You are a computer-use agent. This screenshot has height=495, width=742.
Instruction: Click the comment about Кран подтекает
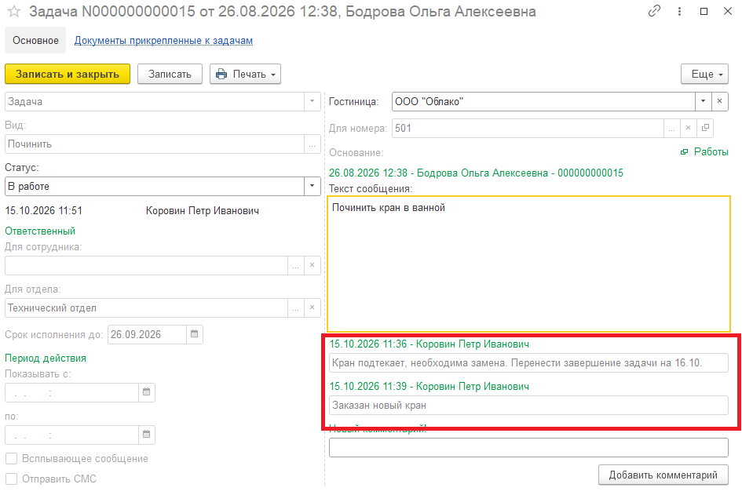click(x=528, y=363)
